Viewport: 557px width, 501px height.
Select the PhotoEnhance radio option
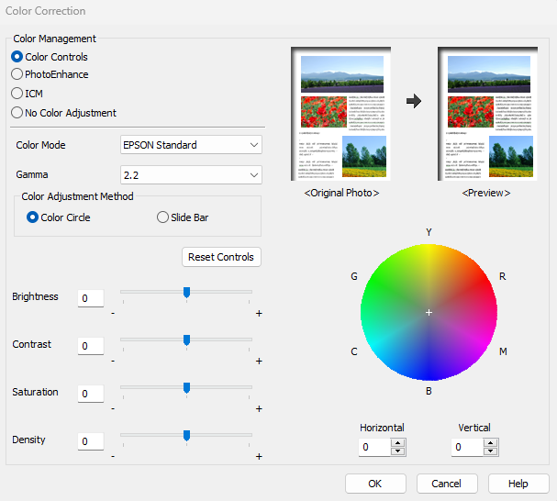(17, 73)
